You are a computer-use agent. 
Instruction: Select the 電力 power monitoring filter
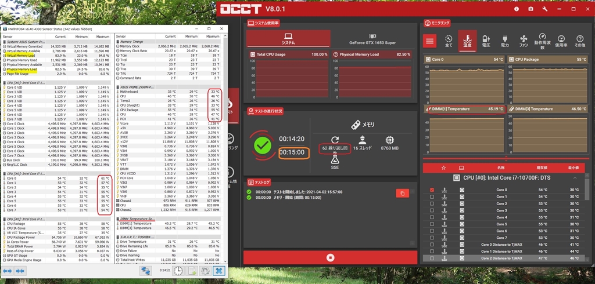[505, 41]
